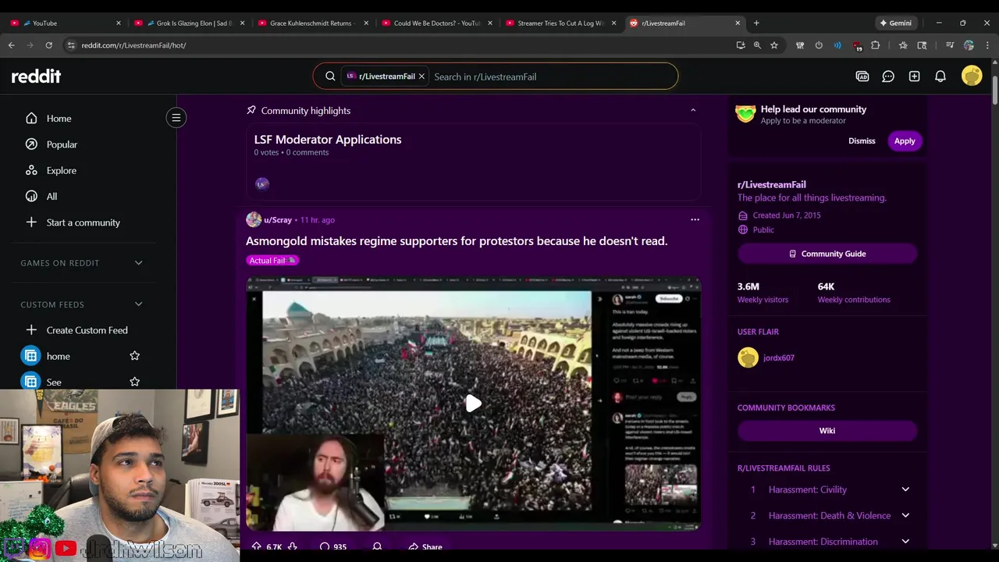Open the Reddit advertise icon

tap(862, 76)
